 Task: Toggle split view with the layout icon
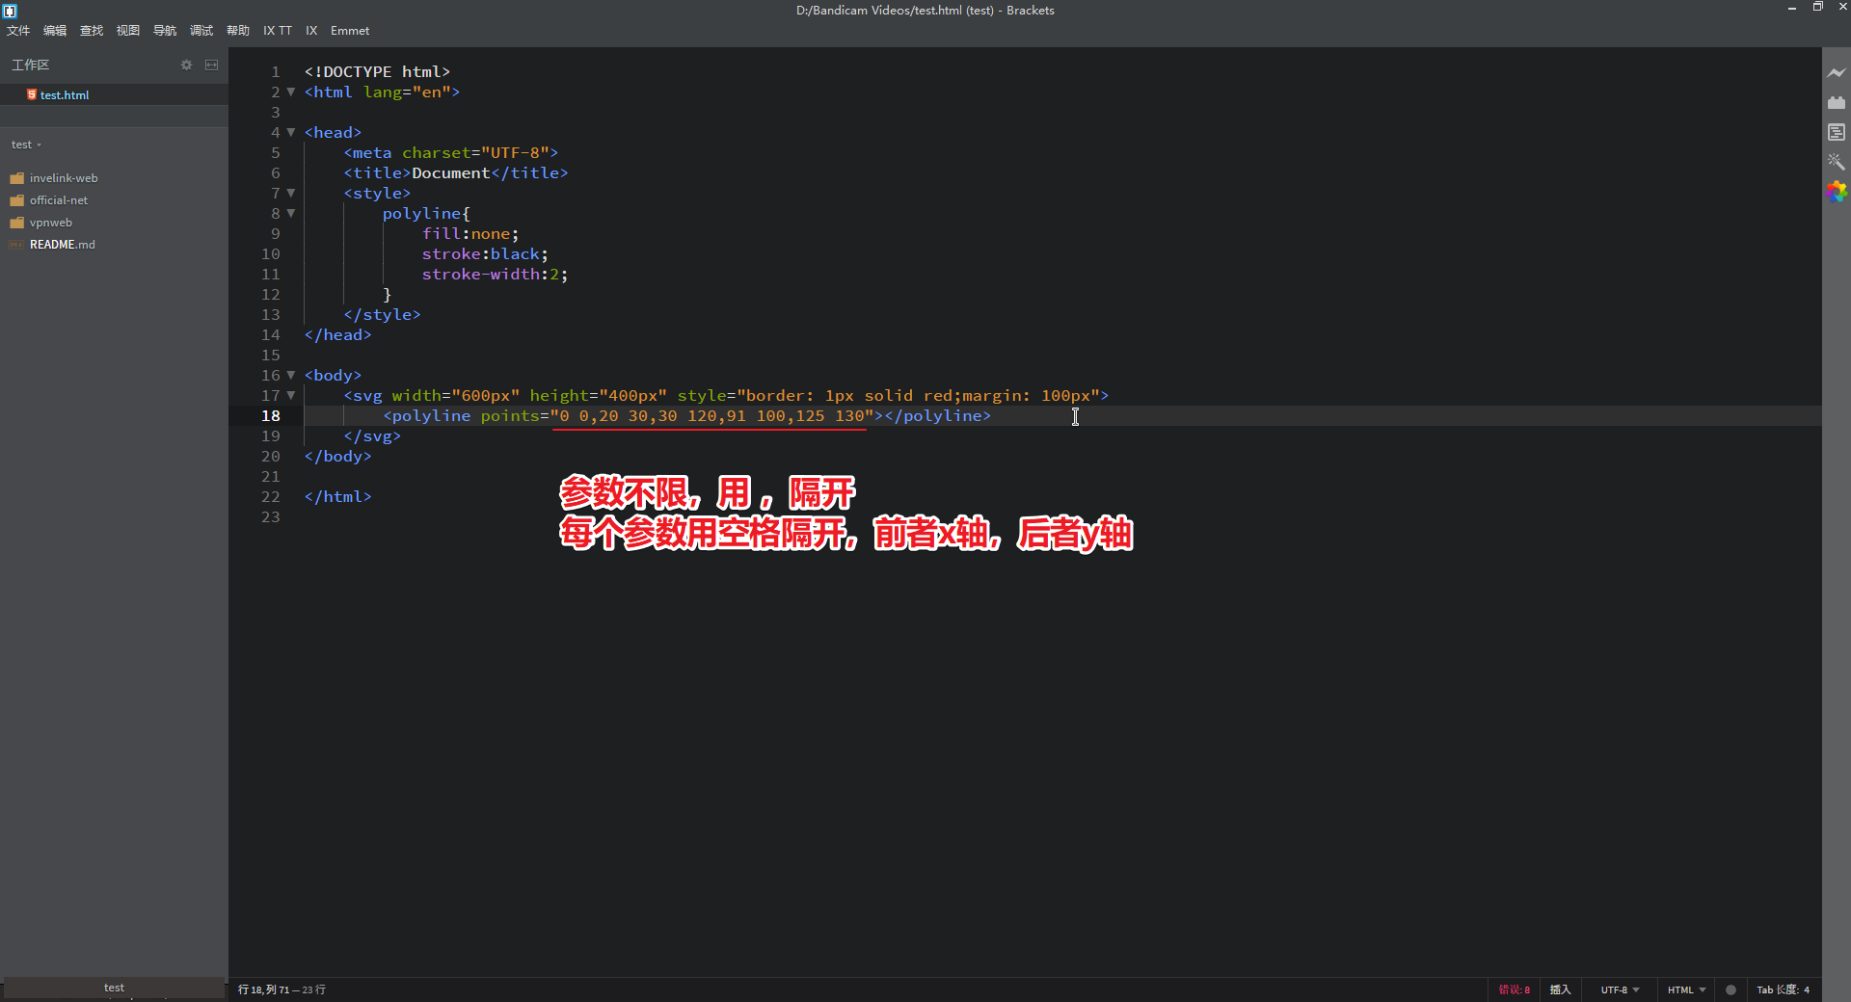tap(211, 65)
